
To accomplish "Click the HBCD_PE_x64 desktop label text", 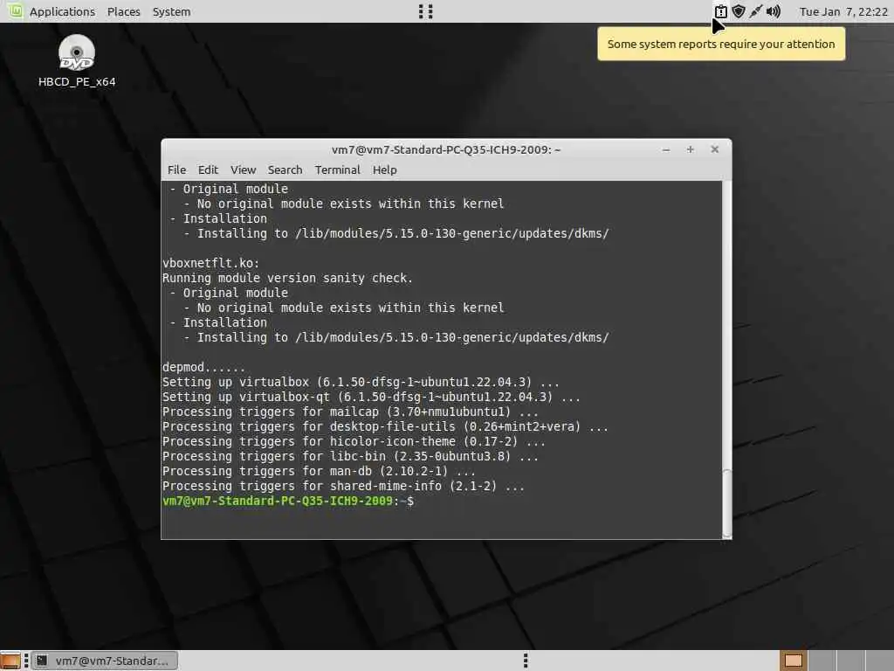I will pyautogui.click(x=77, y=81).
